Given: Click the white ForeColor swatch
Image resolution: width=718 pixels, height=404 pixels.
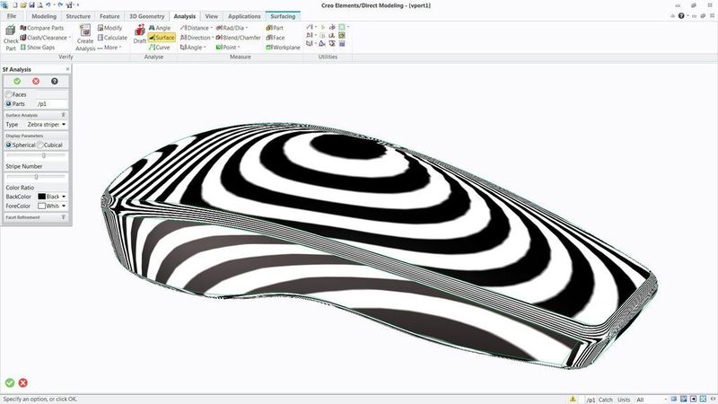Looking at the screenshot, I should tap(41, 206).
